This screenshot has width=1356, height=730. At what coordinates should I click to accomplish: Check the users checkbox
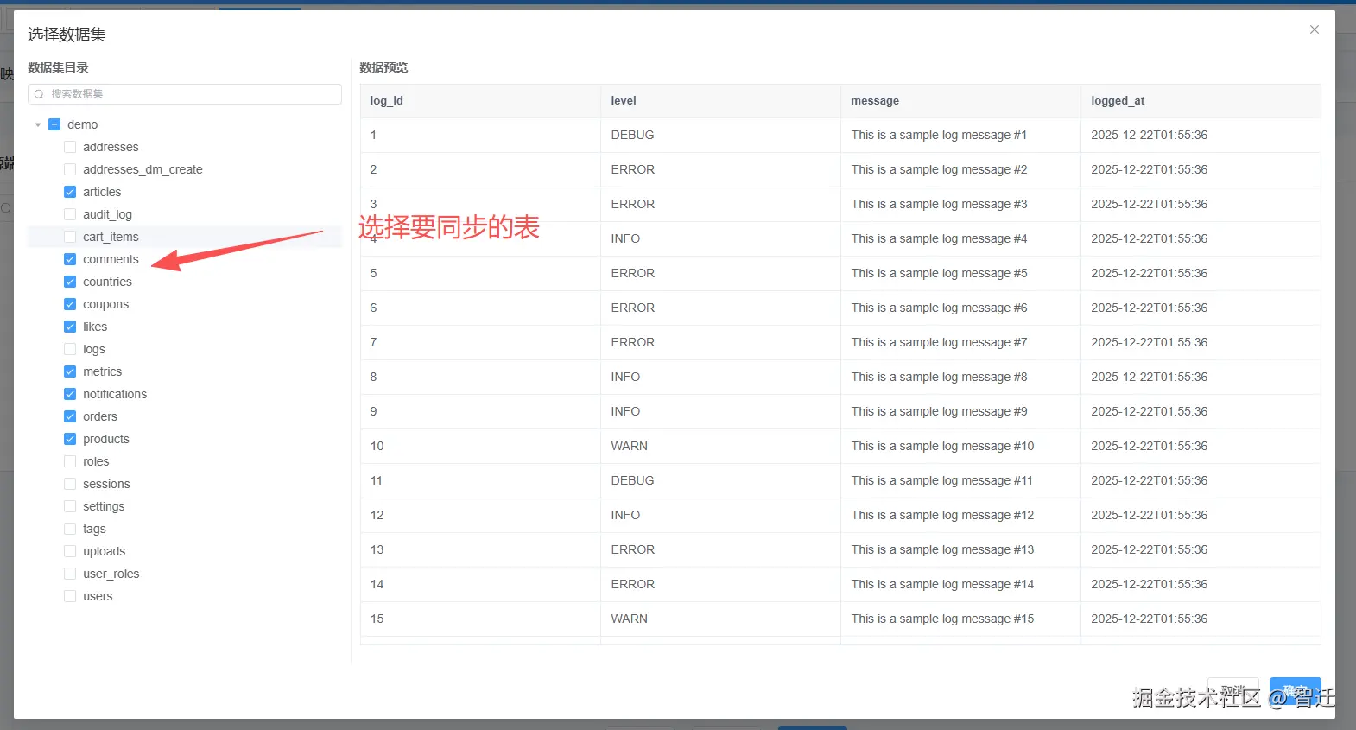70,596
